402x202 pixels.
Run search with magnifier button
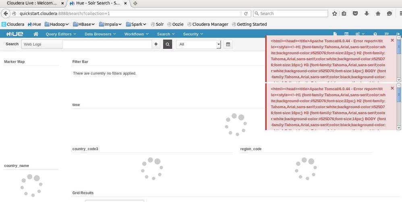168,44
